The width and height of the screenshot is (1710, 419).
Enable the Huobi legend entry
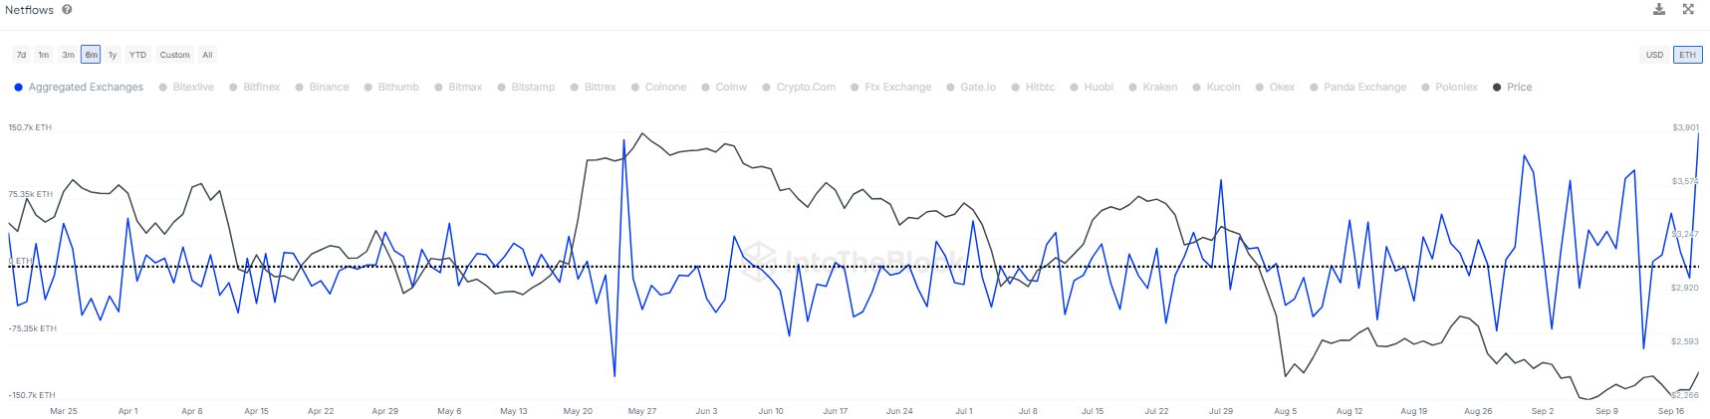pyautogui.click(x=1098, y=88)
